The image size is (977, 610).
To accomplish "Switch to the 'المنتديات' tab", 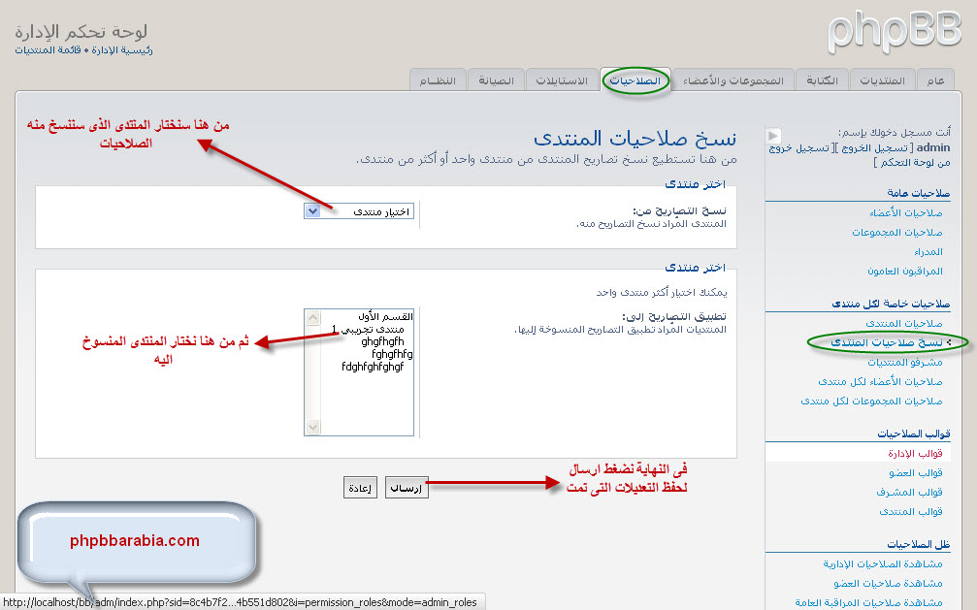I will pyautogui.click(x=882, y=80).
